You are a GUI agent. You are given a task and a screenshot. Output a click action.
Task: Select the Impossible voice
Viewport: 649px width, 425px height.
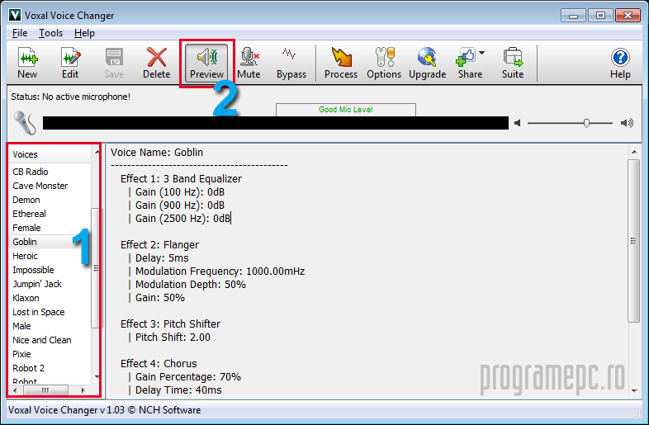tap(50, 270)
